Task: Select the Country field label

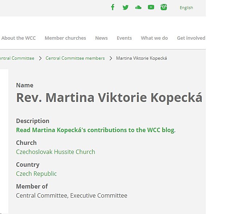Action: tap(28, 165)
